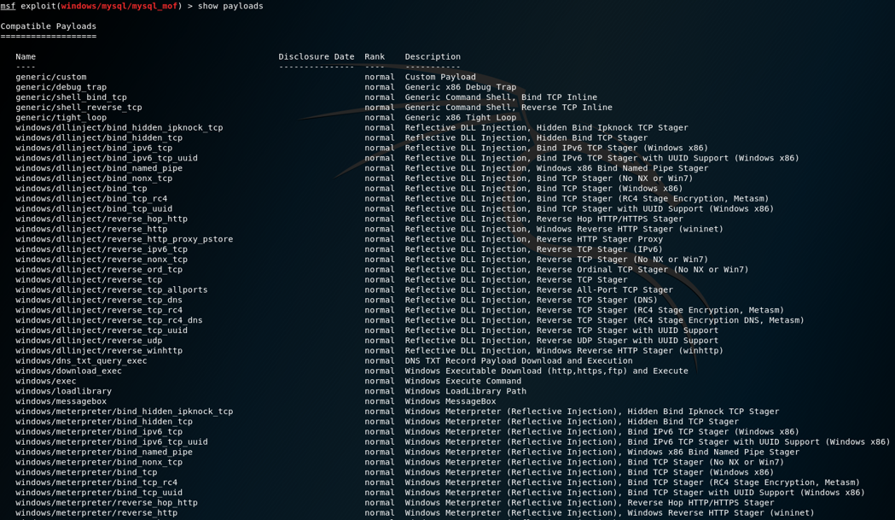Click the 'normal' rank in windows/exec row
This screenshot has height=520, width=895.
point(380,382)
